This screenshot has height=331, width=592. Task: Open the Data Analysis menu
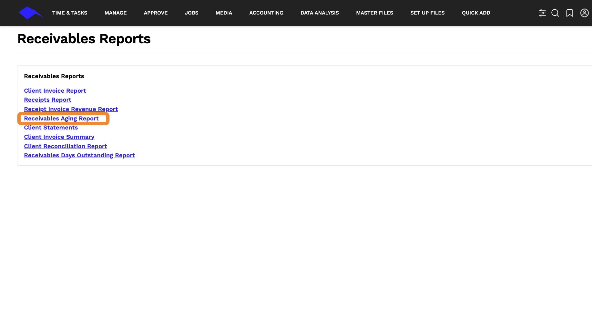tap(320, 13)
